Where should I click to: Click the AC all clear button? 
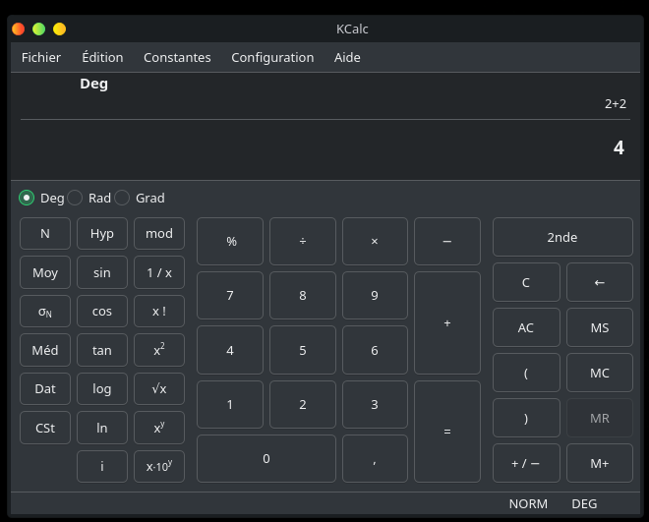click(526, 327)
